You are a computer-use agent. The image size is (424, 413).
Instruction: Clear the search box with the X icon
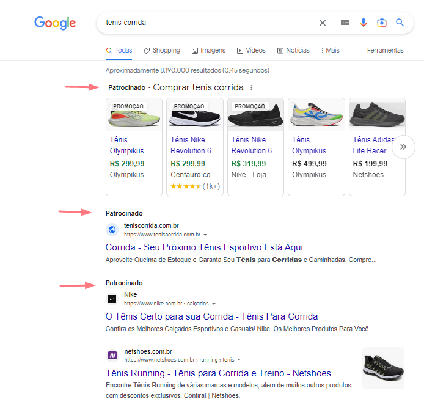tap(323, 23)
